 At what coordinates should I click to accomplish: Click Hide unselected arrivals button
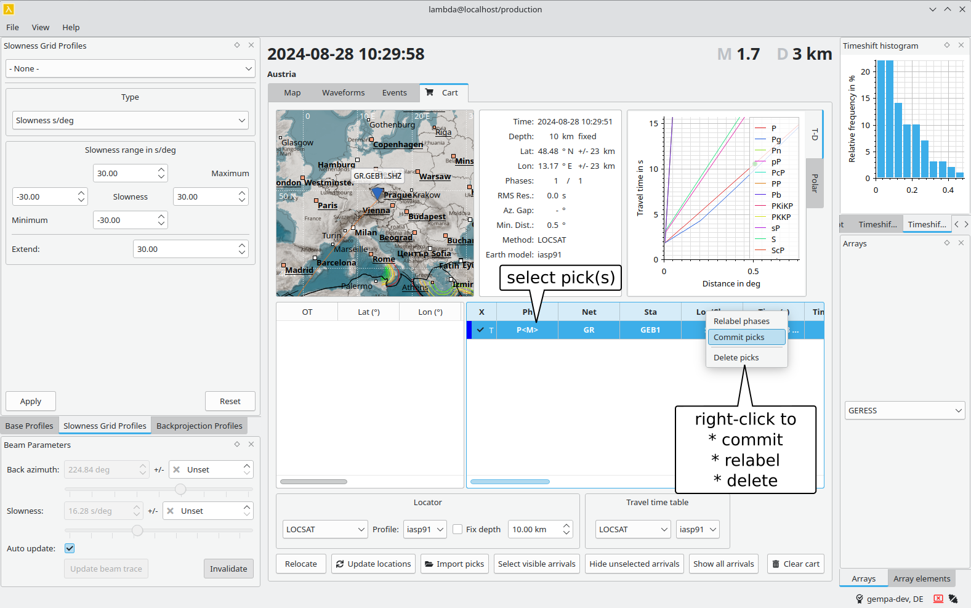pos(634,564)
